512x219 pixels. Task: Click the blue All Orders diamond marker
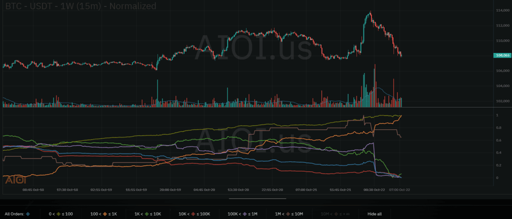pos(28,214)
